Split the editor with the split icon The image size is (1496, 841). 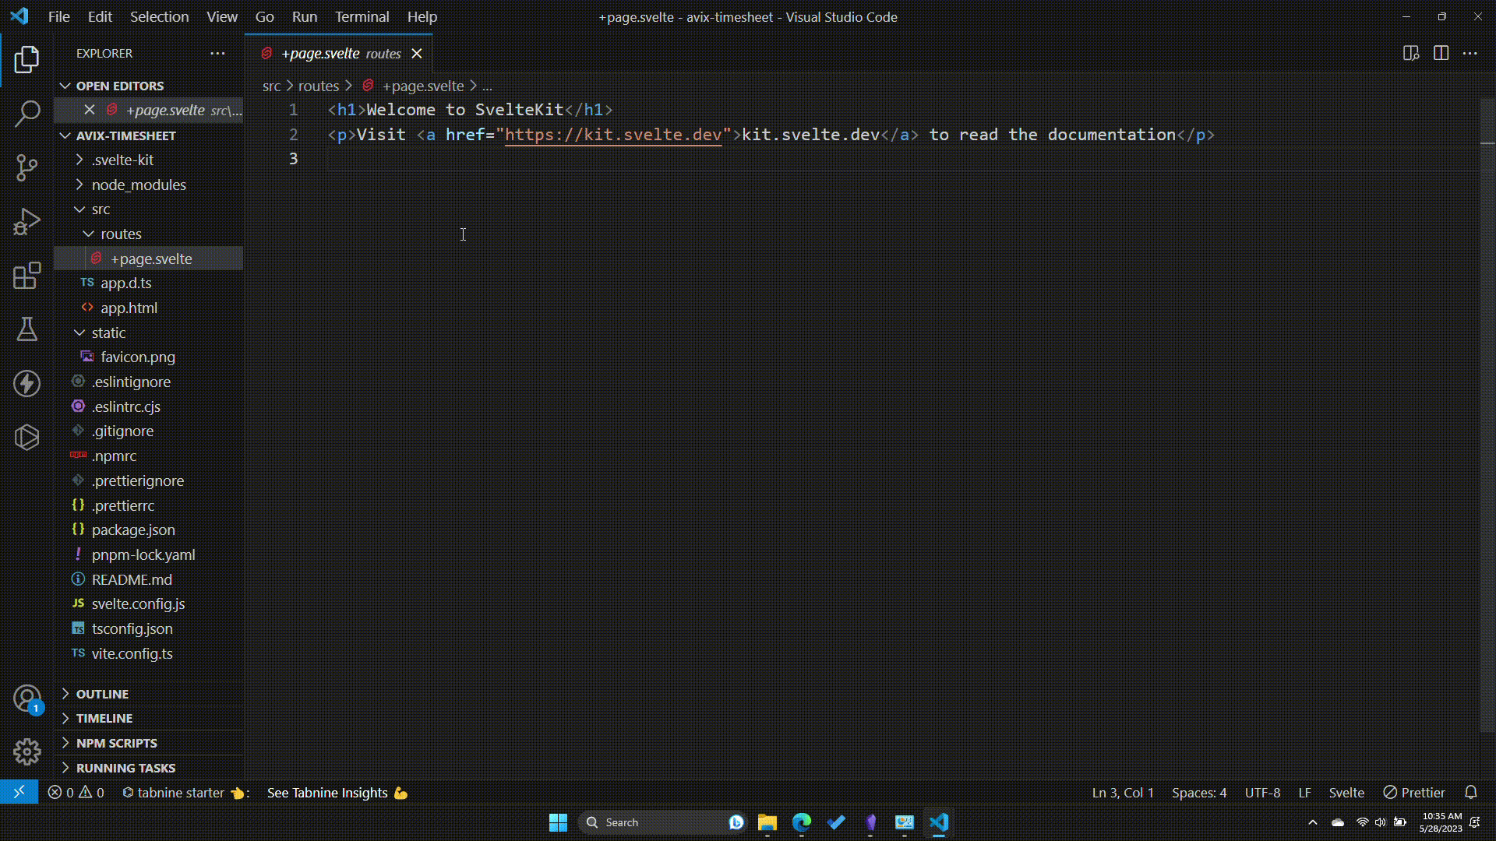(x=1441, y=53)
